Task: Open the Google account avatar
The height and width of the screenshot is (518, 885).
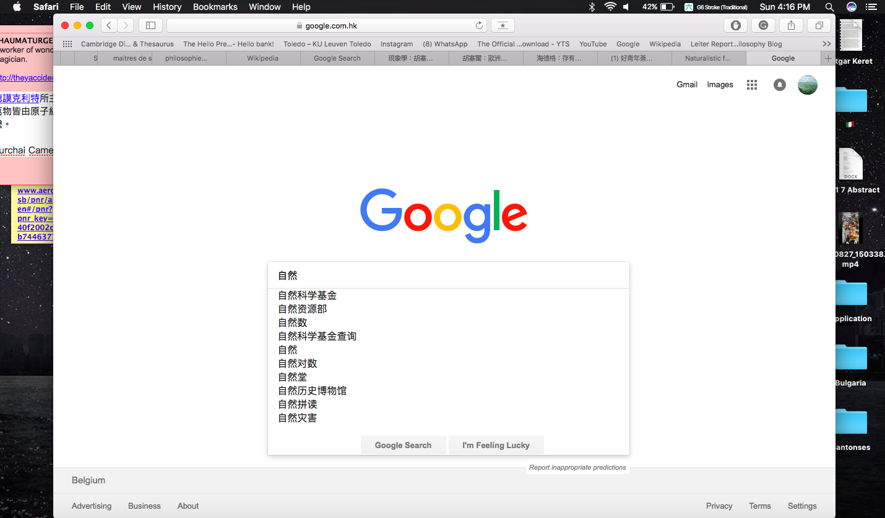Action: (x=808, y=85)
